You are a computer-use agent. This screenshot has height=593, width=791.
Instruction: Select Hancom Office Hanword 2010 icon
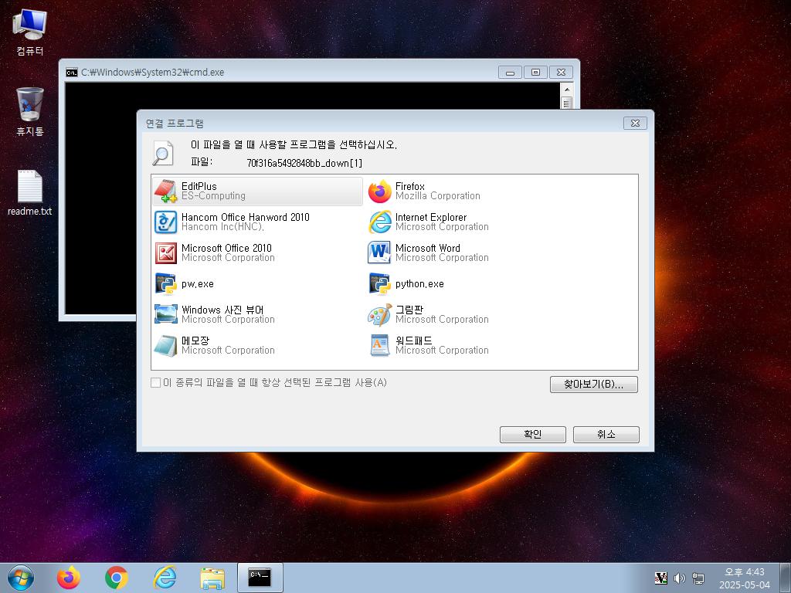[165, 222]
